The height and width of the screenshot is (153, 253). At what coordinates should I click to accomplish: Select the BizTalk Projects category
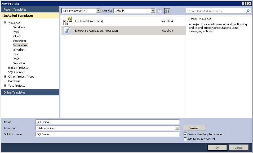17,68
